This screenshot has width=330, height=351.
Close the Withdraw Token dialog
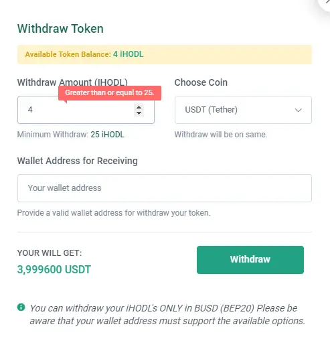click(x=325, y=2)
